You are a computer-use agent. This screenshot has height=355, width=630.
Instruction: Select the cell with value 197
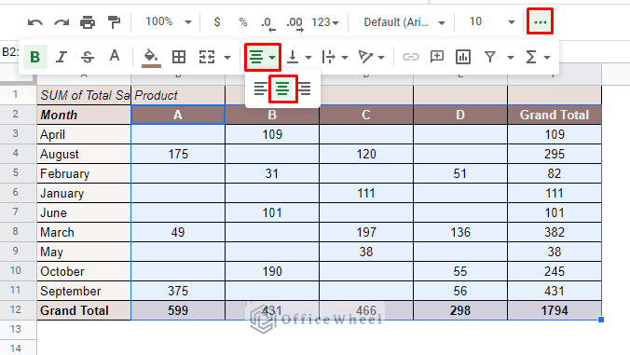[366, 233]
